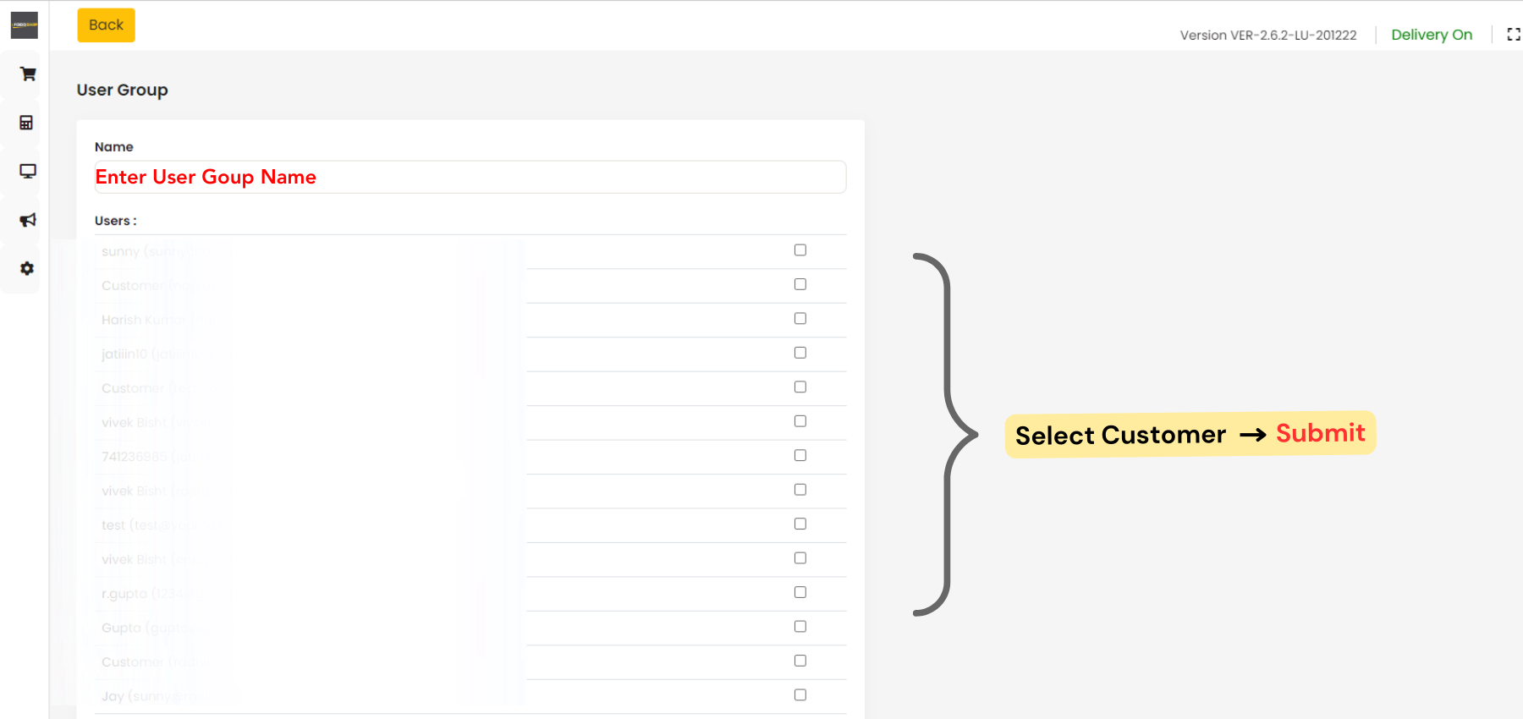Viewport: 1523px width, 719px height.
Task: Click the shop logo at top left
Action: [25, 25]
